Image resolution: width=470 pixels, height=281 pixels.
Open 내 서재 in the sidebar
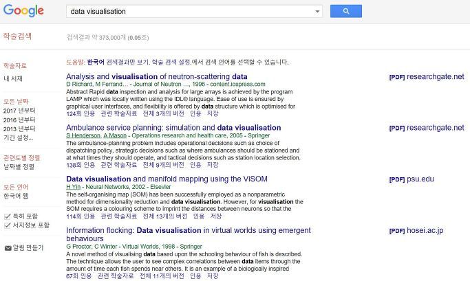[13, 78]
